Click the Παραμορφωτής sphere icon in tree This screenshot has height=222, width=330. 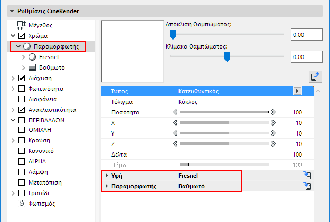pyautogui.click(x=26, y=46)
